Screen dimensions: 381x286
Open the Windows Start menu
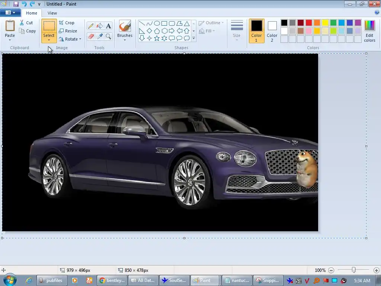10,280
